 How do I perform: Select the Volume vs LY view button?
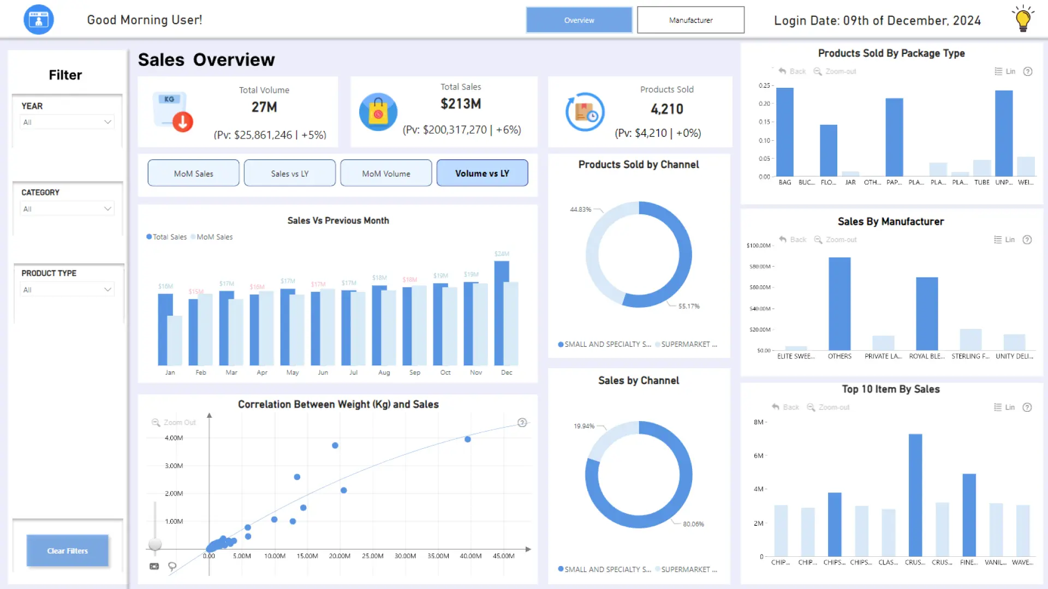point(482,173)
